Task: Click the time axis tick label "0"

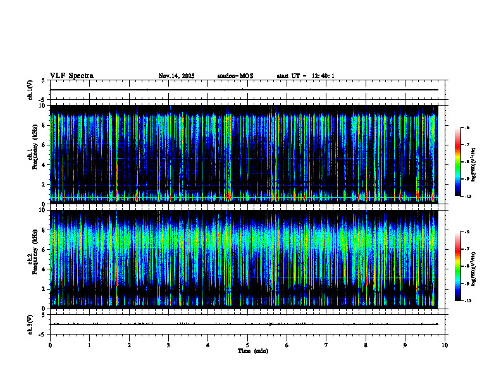Action: (x=50, y=345)
